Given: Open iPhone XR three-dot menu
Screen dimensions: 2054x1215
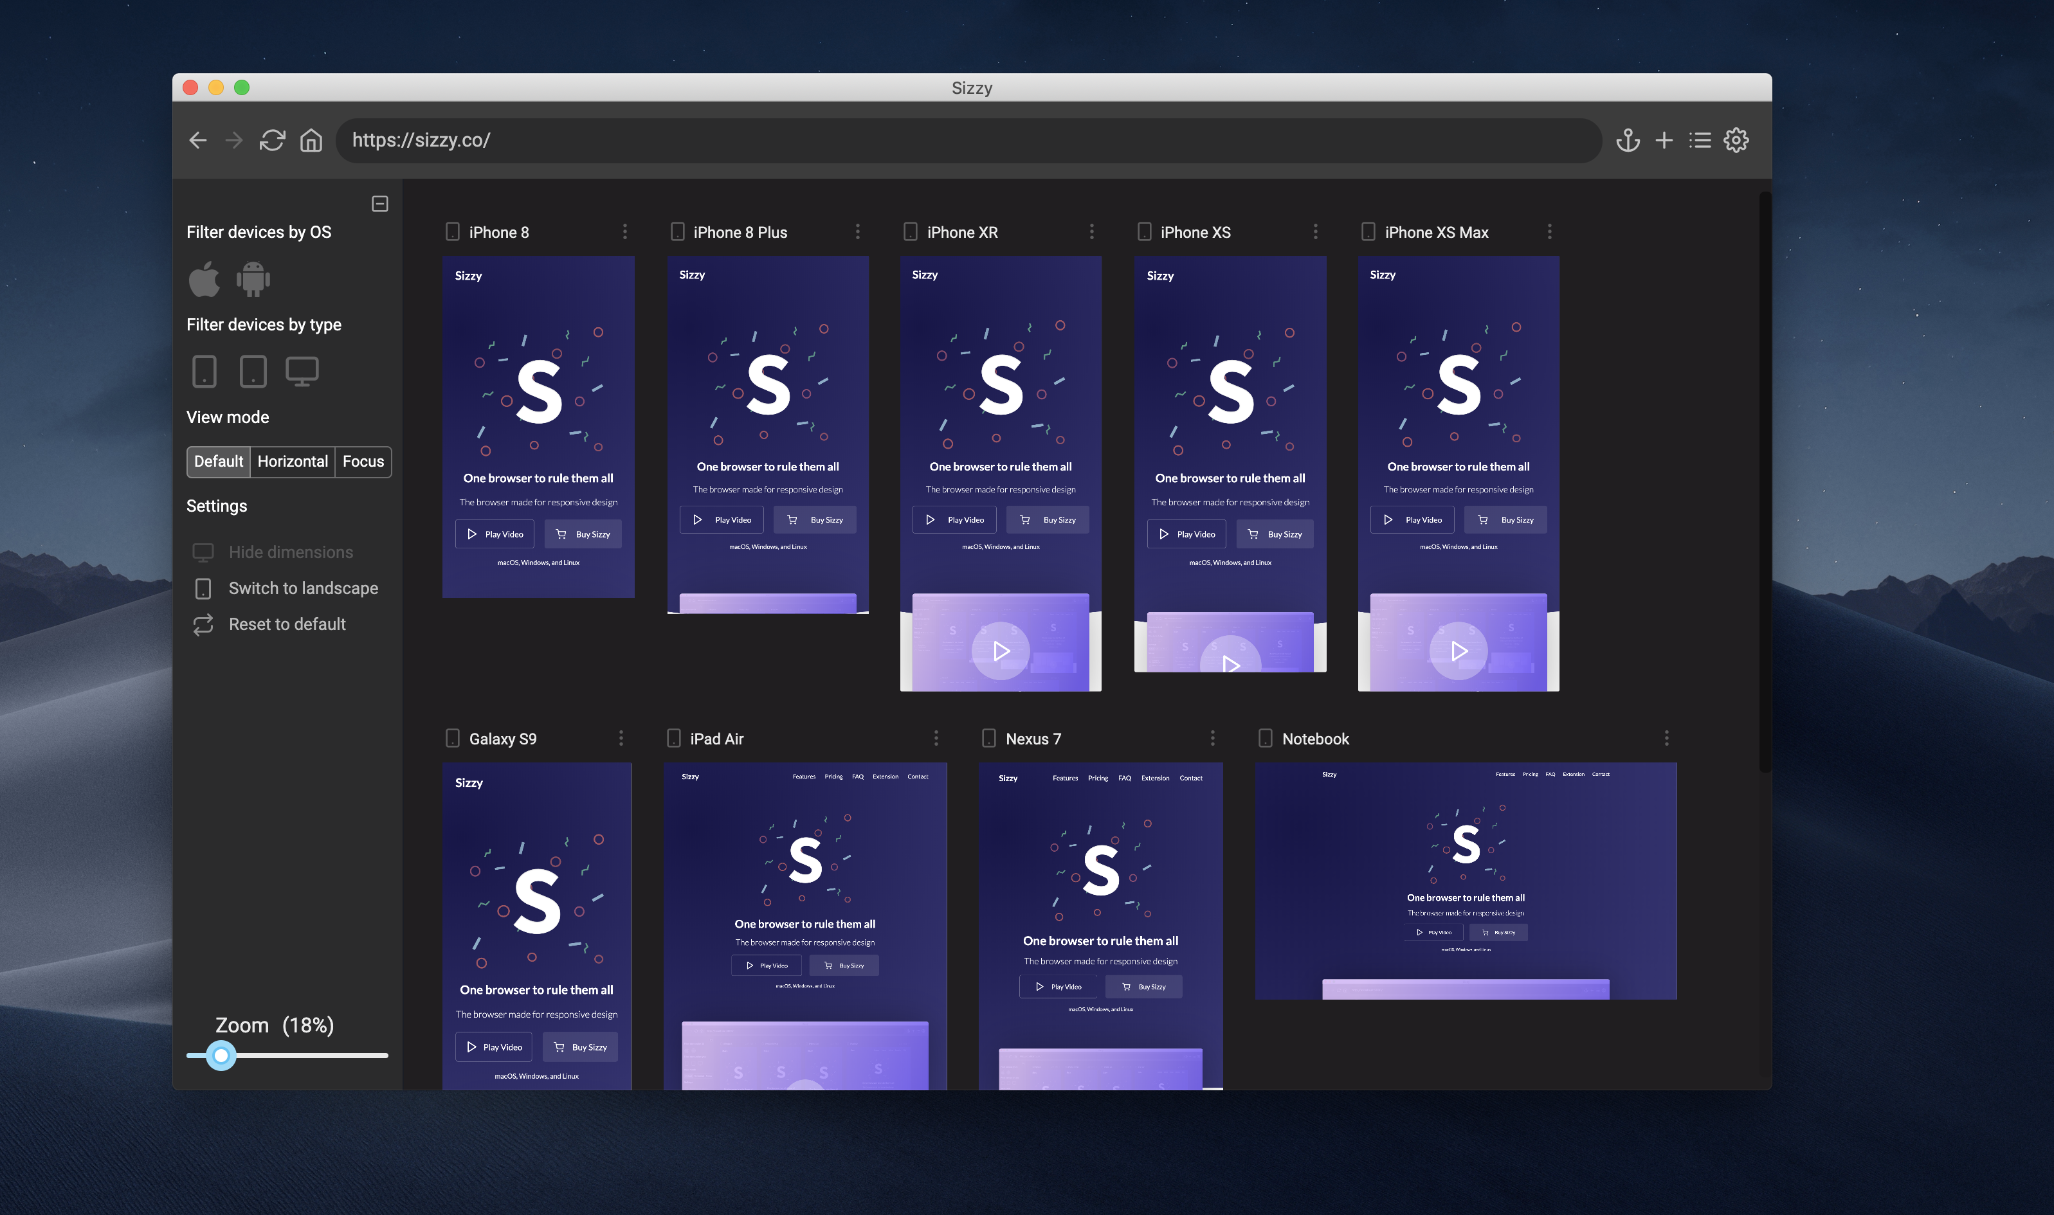Looking at the screenshot, I should point(1092,233).
